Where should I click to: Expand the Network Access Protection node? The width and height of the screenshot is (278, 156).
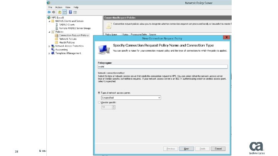tap(49, 46)
